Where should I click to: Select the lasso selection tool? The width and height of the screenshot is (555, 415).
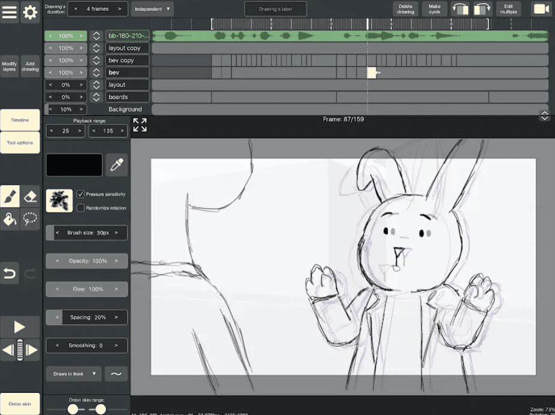tap(30, 219)
